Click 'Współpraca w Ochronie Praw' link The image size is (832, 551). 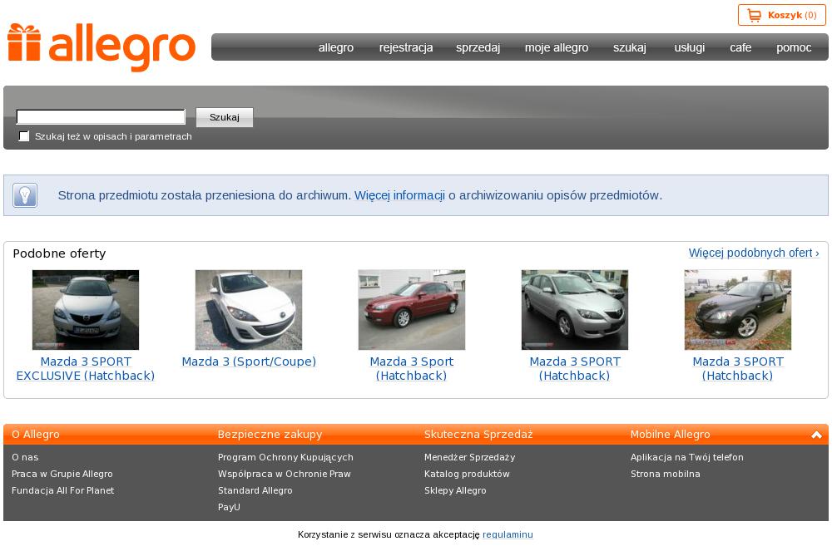tap(285, 475)
